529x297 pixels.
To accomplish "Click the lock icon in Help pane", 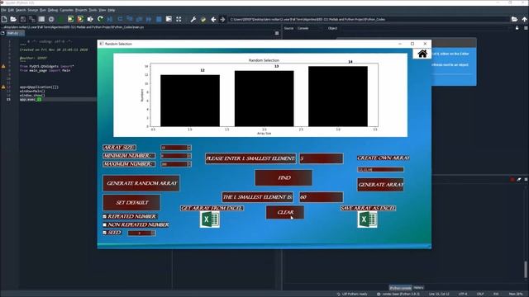I will click(x=517, y=28).
